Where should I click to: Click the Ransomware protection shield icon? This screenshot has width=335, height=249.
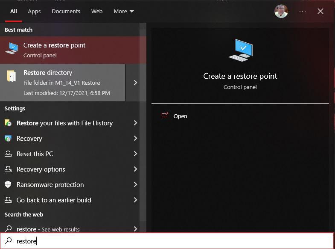click(x=8, y=184)
